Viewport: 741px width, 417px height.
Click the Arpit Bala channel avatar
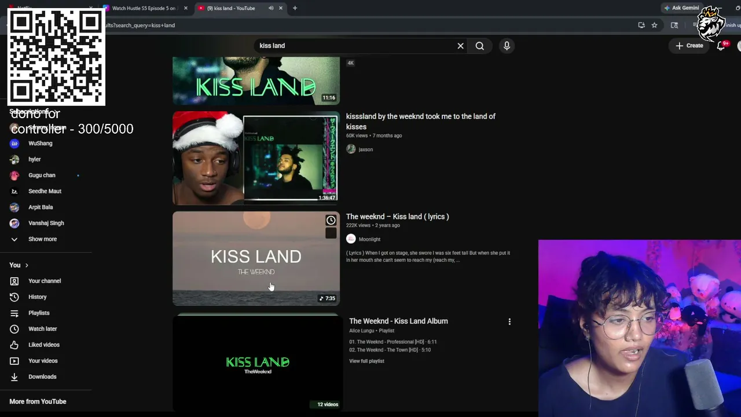(x=14, y=207)
